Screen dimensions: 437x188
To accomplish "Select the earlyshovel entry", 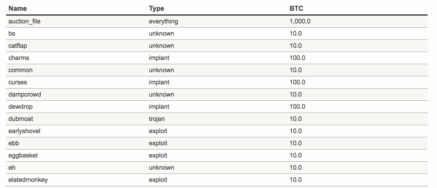I will pos(24,131).
